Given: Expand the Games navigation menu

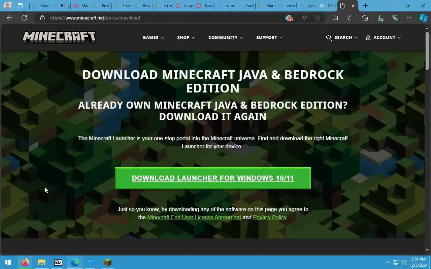Looking at the screenshot, I should pos(153,37).
